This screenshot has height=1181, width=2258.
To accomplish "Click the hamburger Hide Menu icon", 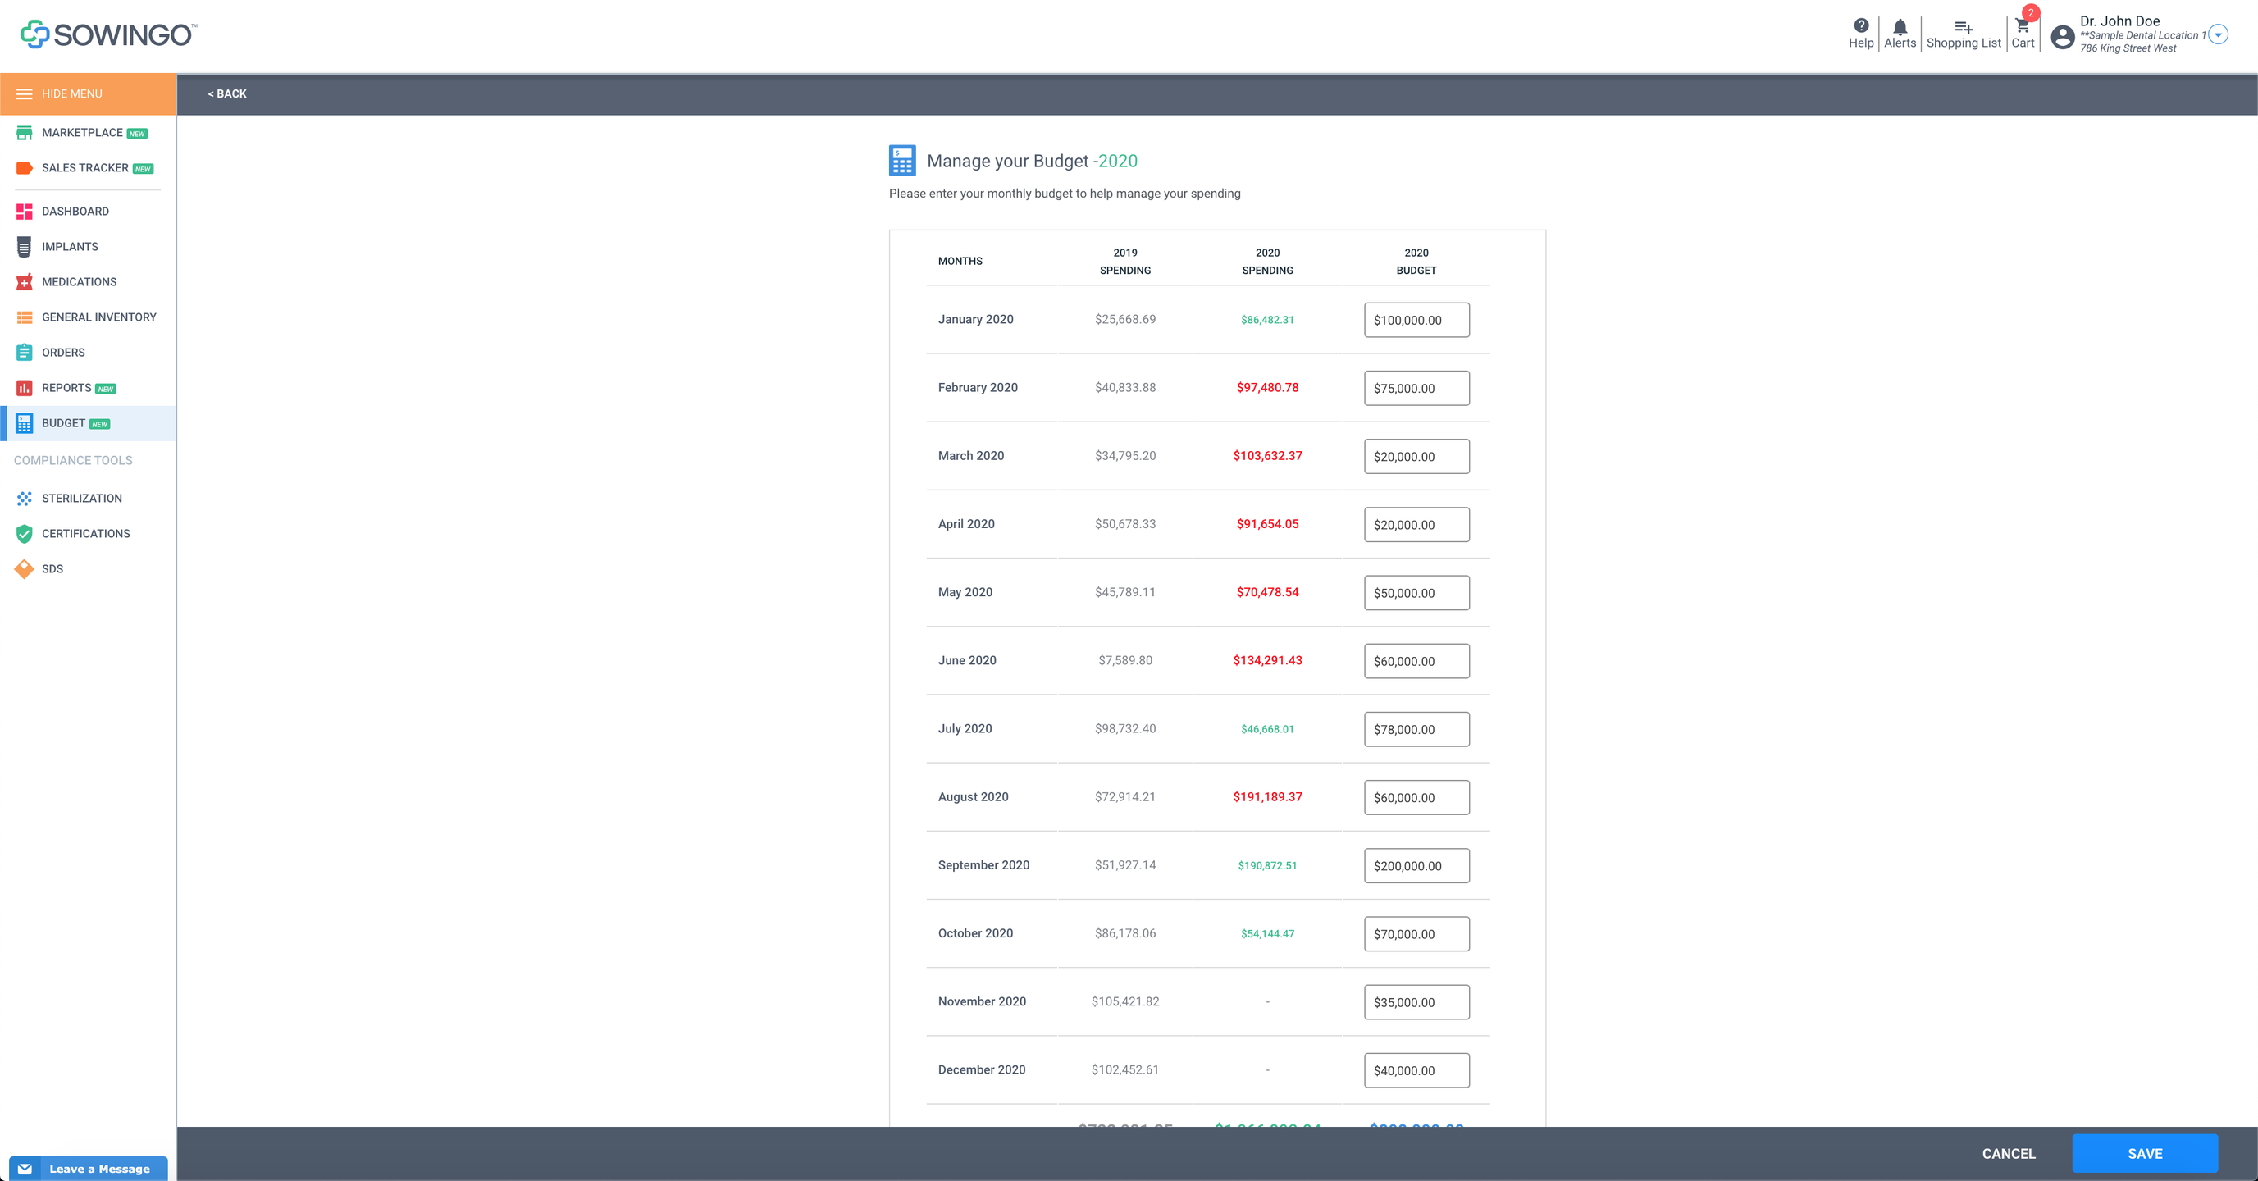I will 25,93.
